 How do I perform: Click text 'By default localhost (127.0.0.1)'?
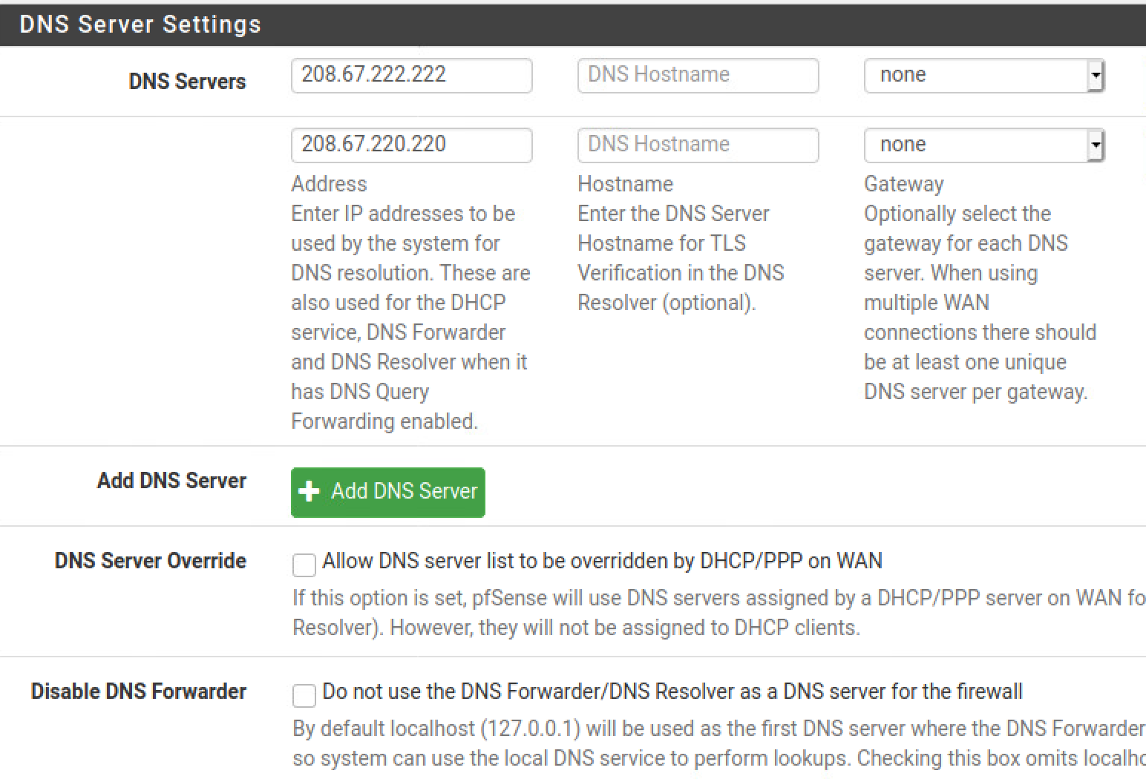point(436,729)
